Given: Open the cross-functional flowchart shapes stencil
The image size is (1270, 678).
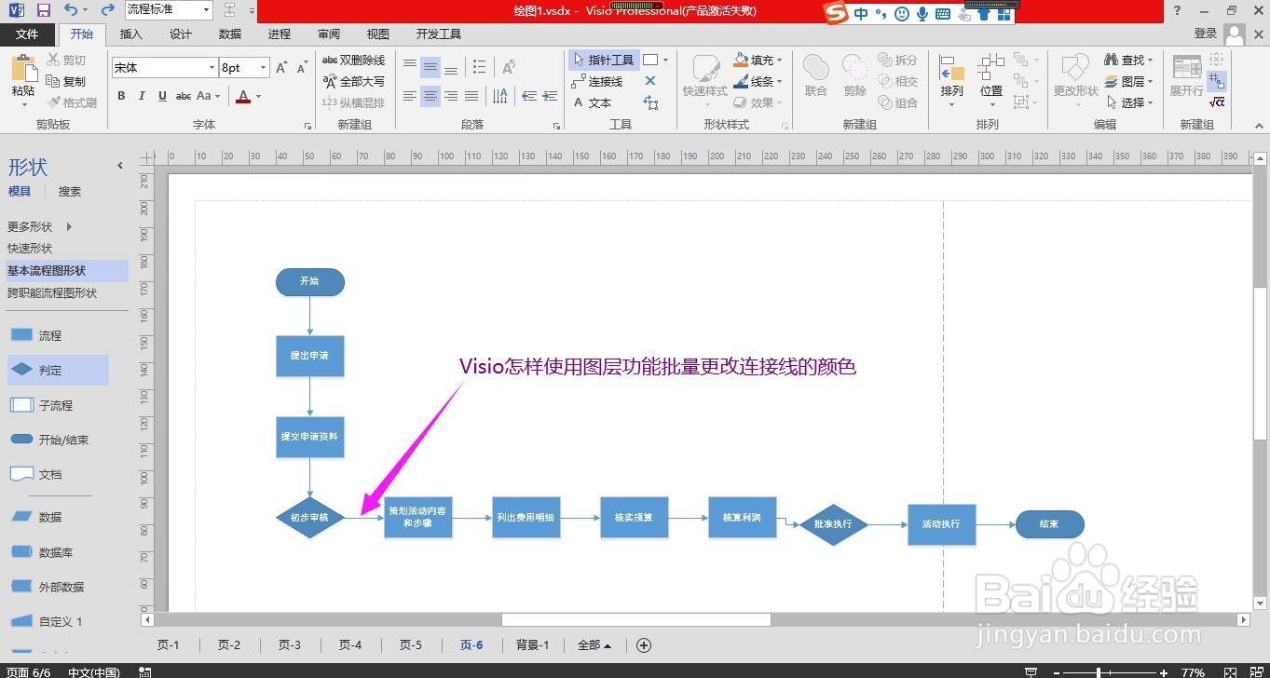Looking at the screenshot, I should pos(52,292).
